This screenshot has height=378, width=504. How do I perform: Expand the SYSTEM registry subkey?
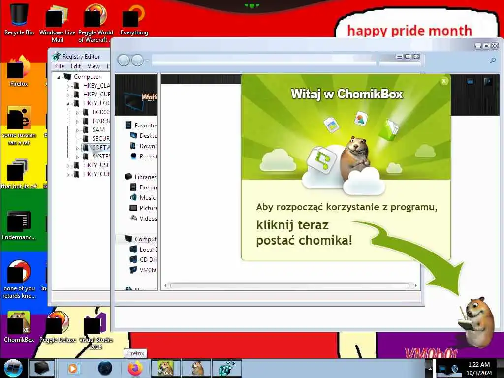pos(77,157)
